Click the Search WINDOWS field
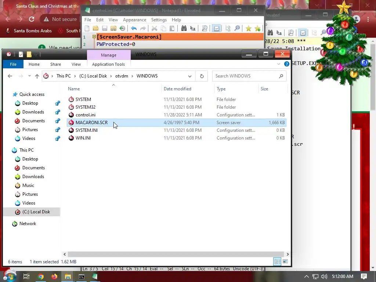The height and width of the screenshot is (282, 376). click(x=249, y=76)
